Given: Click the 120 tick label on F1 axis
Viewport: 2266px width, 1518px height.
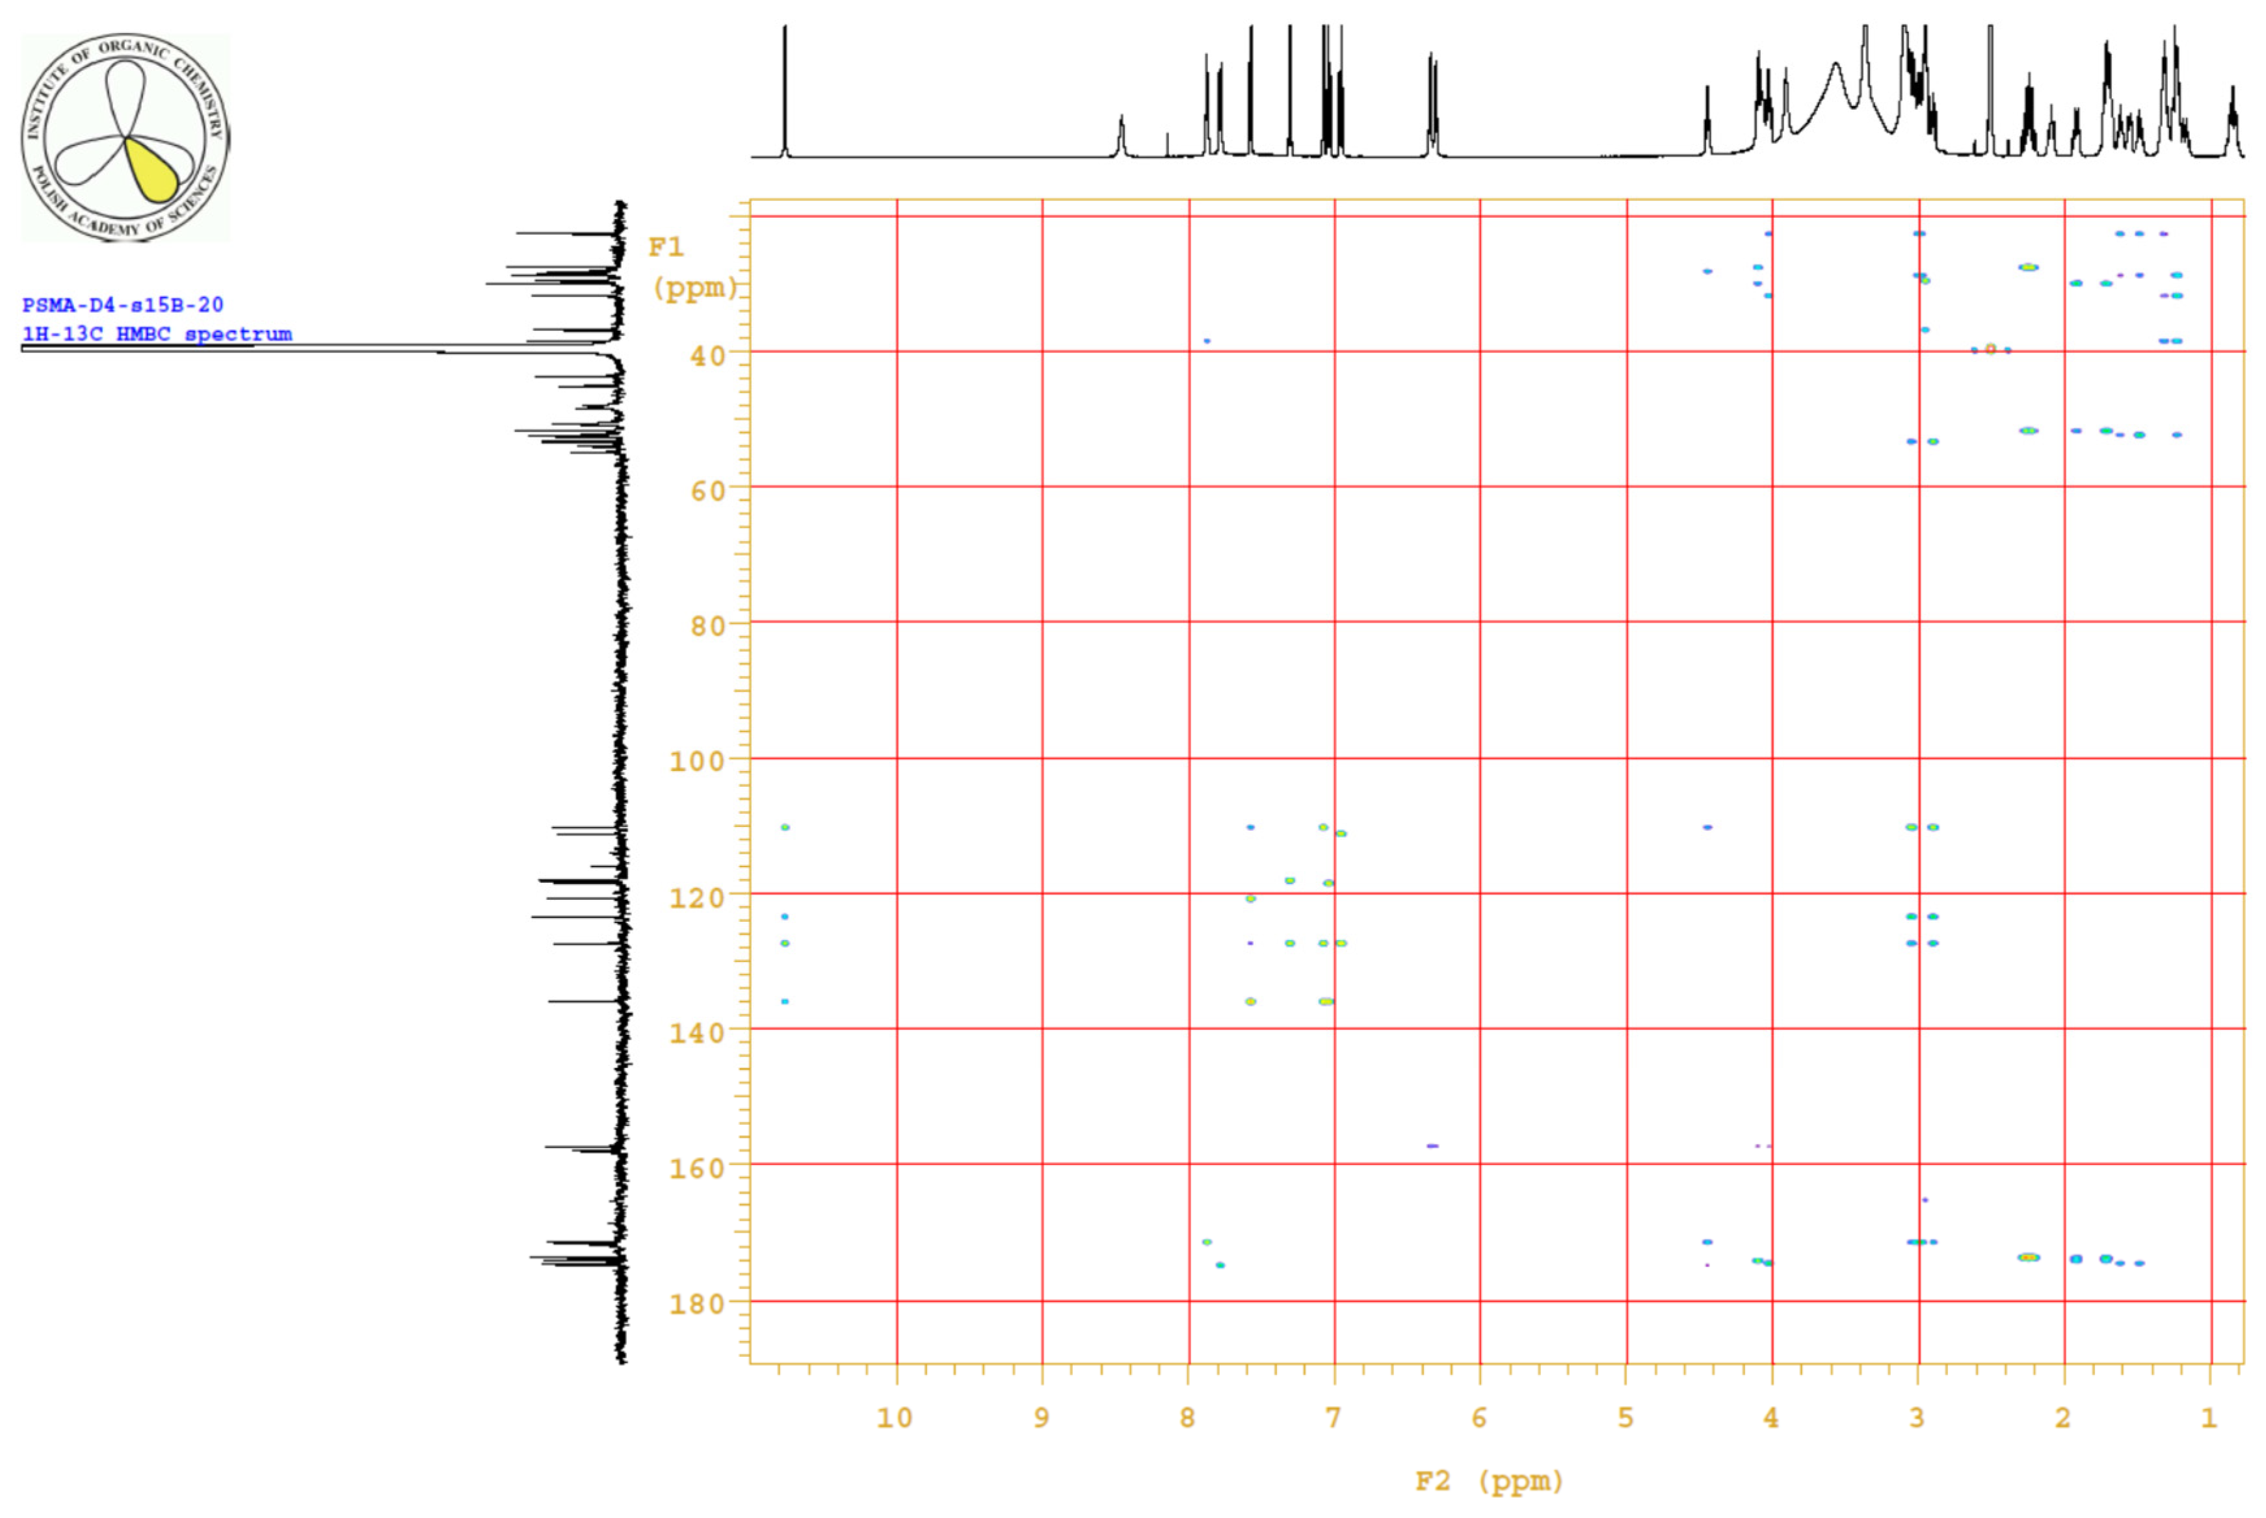Looking at the screenshot, I should [697, 898].
